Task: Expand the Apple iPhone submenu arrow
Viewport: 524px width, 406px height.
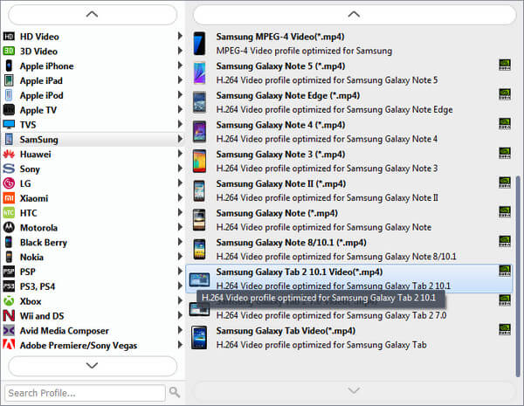Action: 180,65
